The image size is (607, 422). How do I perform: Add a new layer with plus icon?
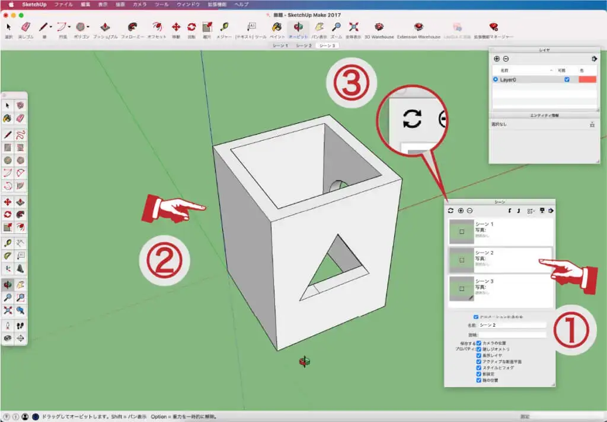[x=497, y=59]
